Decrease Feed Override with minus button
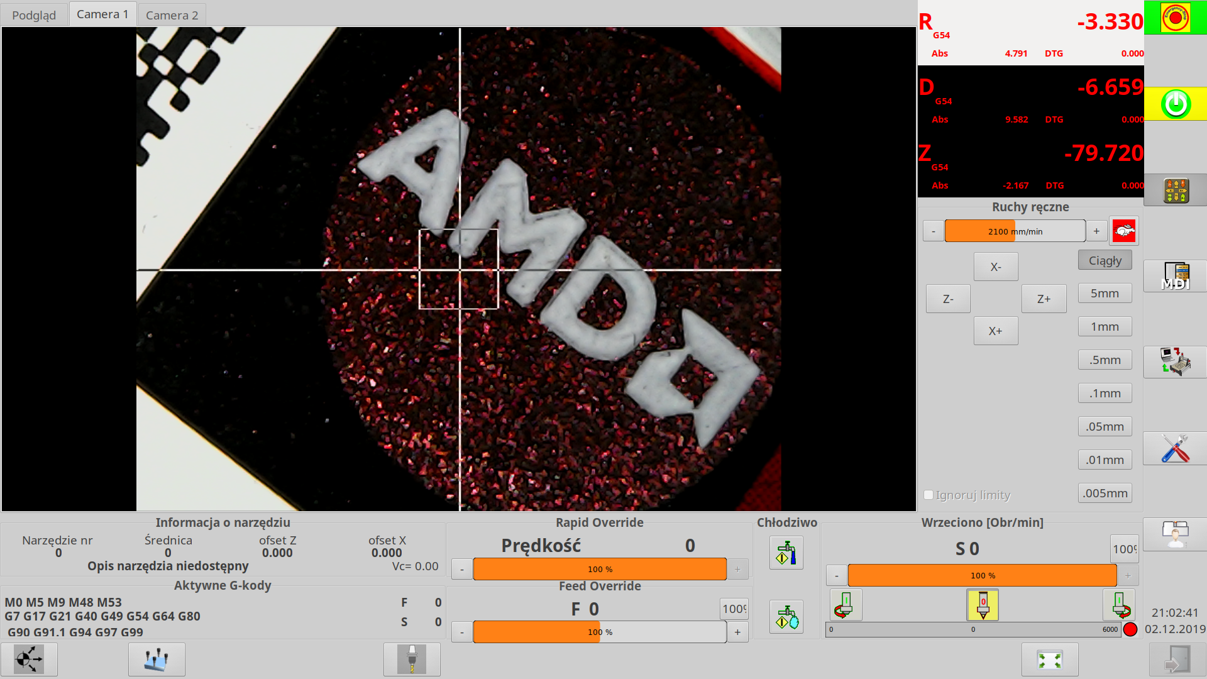Screen dimensions: 1207x679 tap(462, 632)
